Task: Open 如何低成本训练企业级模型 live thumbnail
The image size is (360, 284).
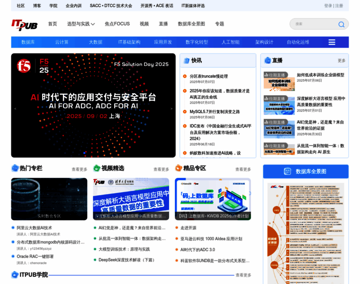Action: 279,81
